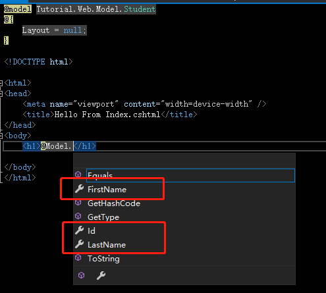Select LastName property suggestion

107,245
